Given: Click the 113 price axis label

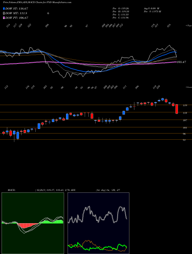Looking at the screenshot, I should (x=185, y=113).
